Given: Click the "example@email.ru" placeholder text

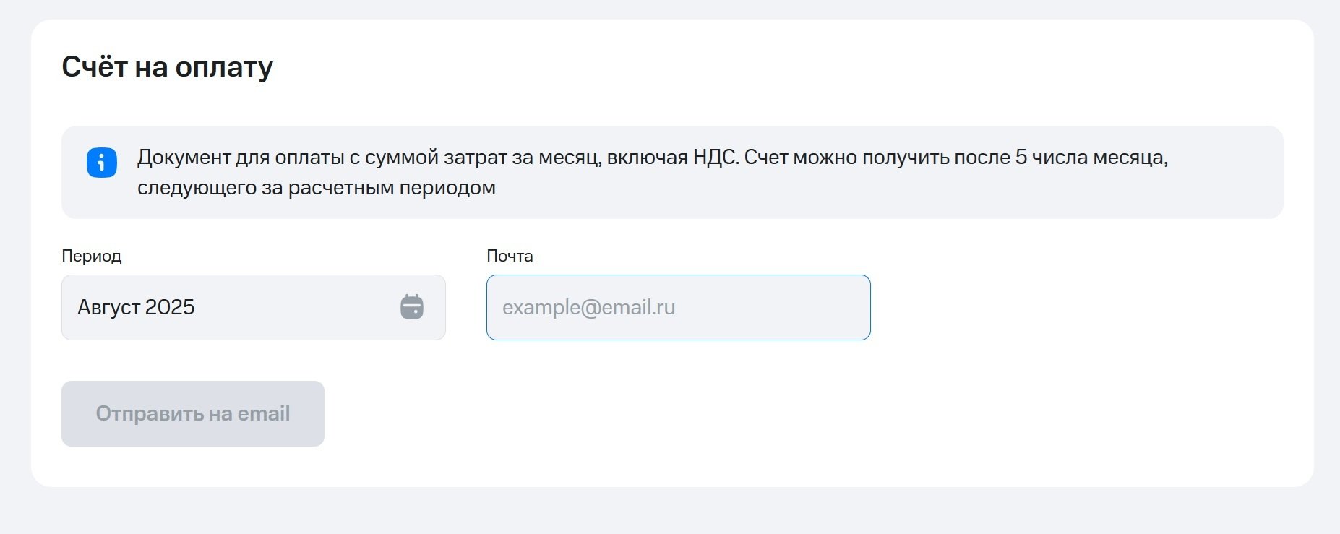Looking at the screenshot, I should [x=588, y=307].
